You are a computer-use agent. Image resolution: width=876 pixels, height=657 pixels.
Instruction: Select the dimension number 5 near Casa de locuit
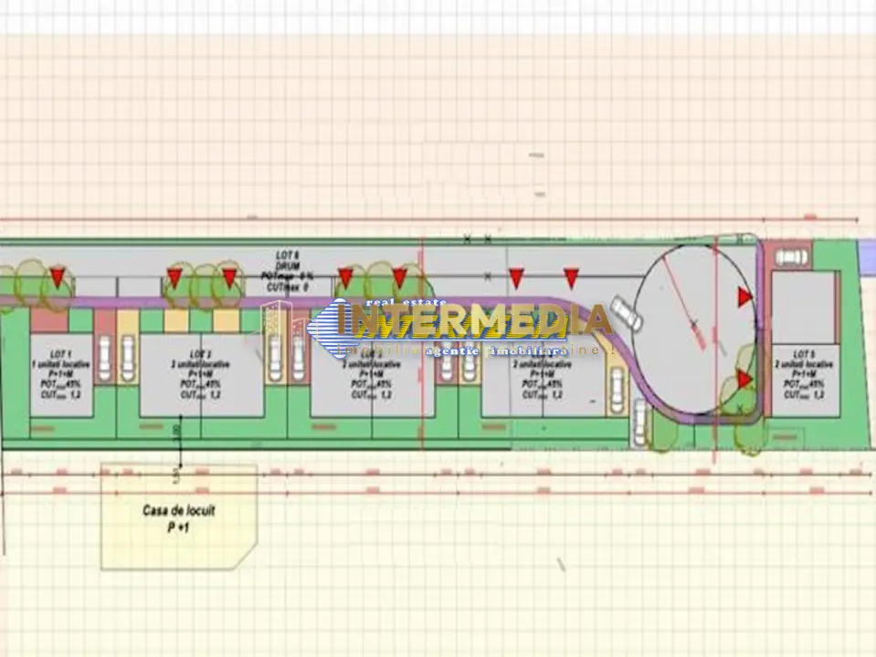tap(176, 477)
